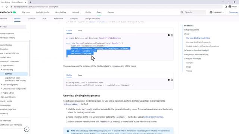Jump to Comparison with data binding
239x134 pixels.
click(196, 54)
